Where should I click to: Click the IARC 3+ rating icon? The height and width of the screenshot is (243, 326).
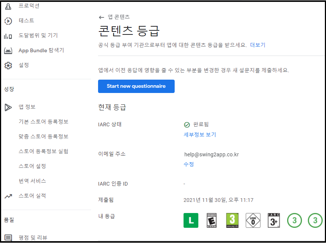tap(274, 220)
